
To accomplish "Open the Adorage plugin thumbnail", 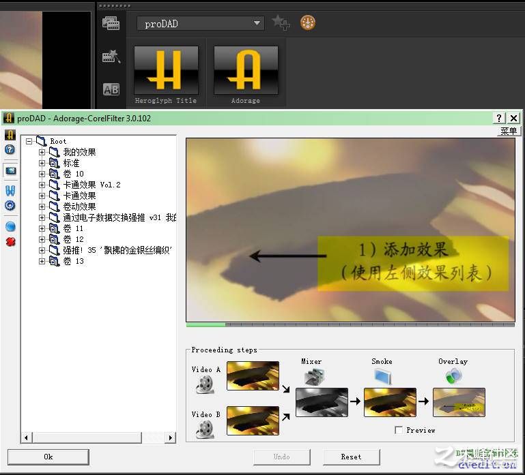I will pyautogui.click(x=246, y=70).
